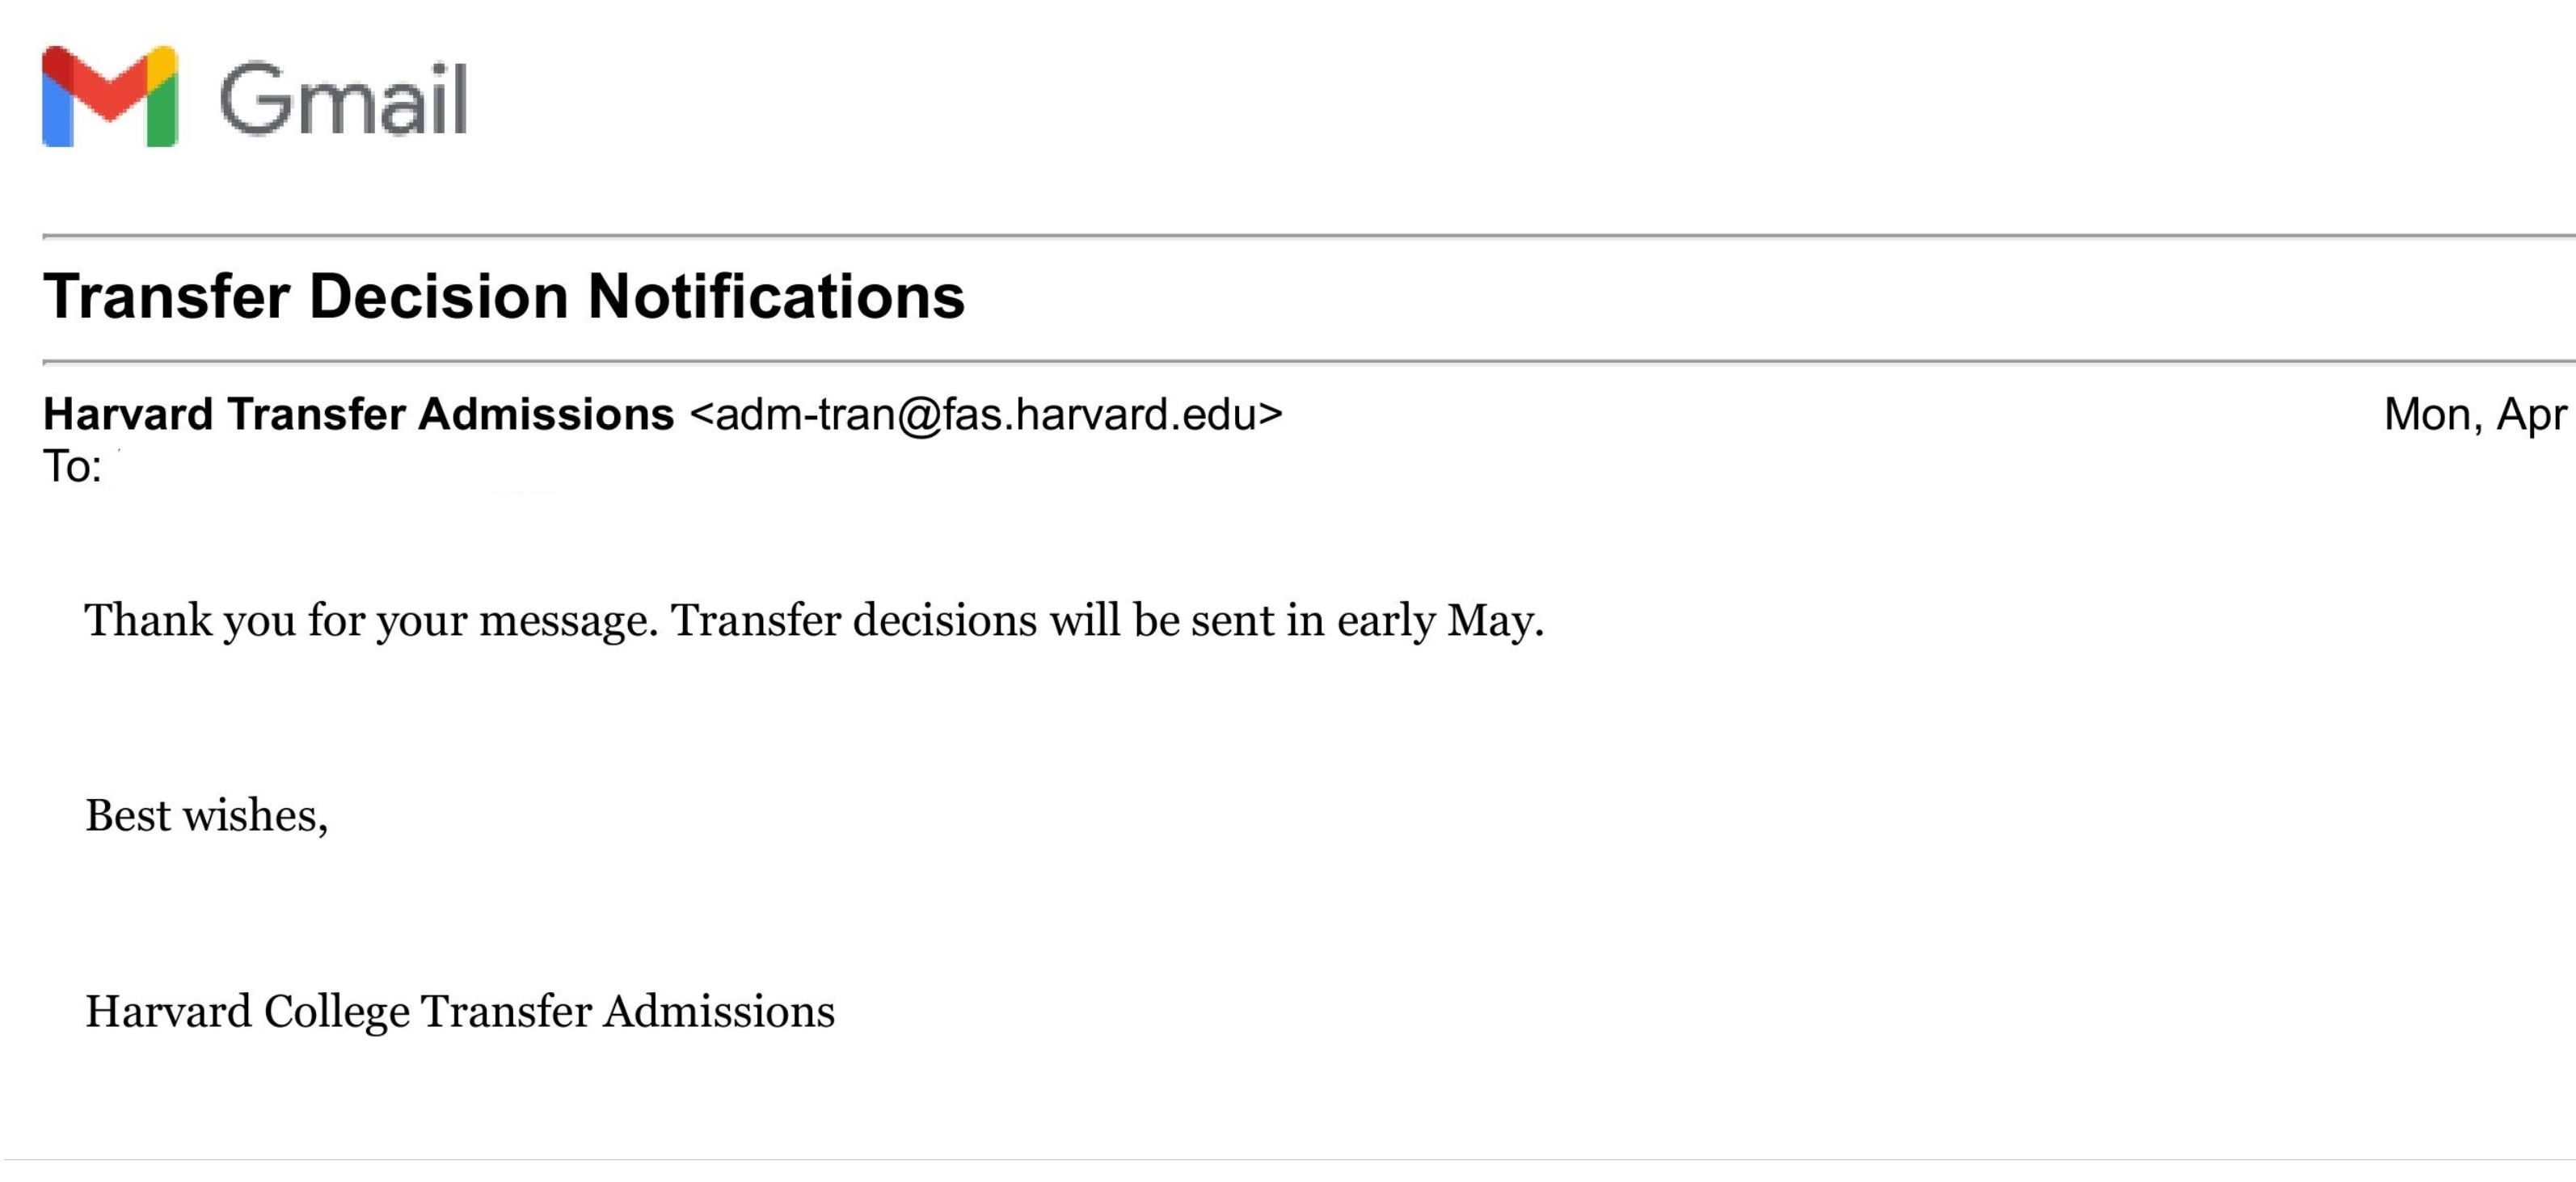This screenshot has height=1182, width=2576.
Task: Click the divider line below Gmail logo
Action: (1308, 236)
